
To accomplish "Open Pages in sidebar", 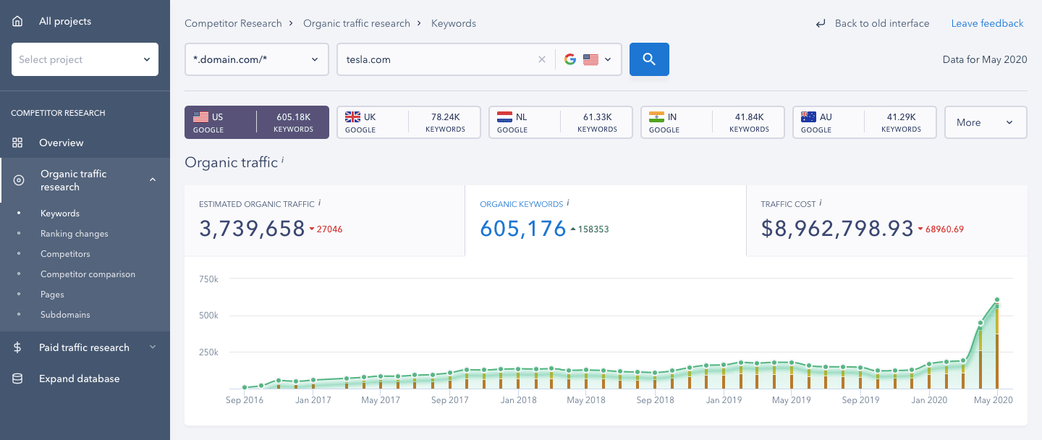I will 52,295.
